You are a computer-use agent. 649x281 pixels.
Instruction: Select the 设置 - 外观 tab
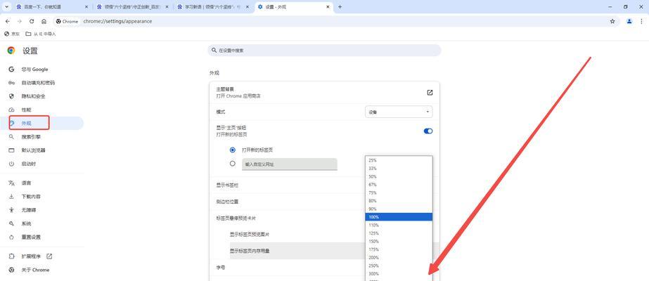pos(293,7)
